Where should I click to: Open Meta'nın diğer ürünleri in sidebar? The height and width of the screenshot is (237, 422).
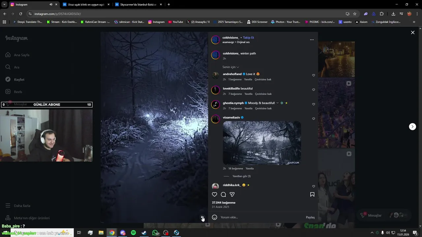pyautogui.click(x=28, y=218)
